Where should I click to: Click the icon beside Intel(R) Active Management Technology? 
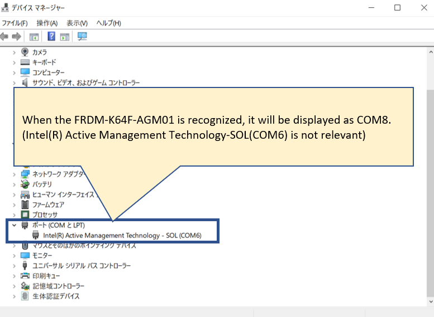click(36, 235)
